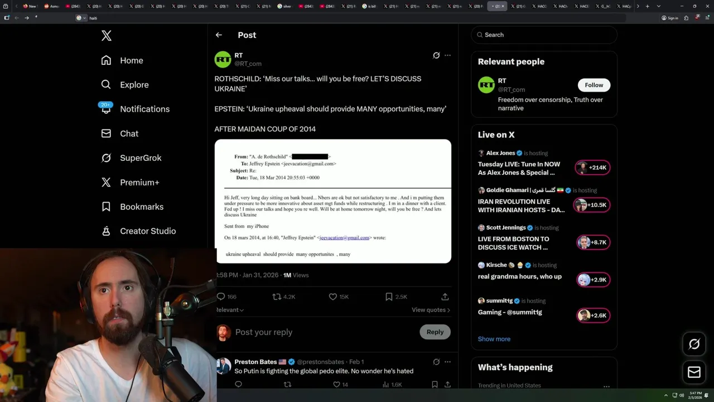Open the X logo home link
Viewport: 714px width, 402px height.
click(107, 36)
